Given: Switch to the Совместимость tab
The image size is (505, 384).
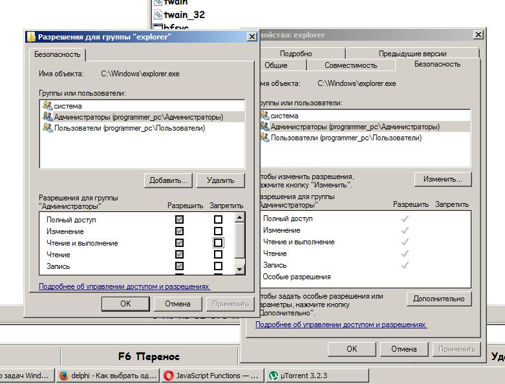Looking at the screenshot, I should [350, 65].
